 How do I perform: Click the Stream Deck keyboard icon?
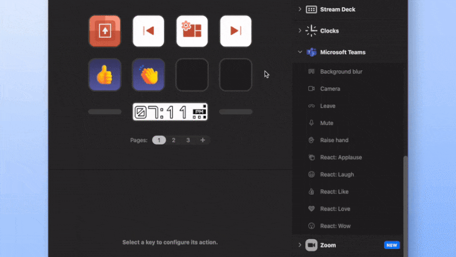[311, 9]
